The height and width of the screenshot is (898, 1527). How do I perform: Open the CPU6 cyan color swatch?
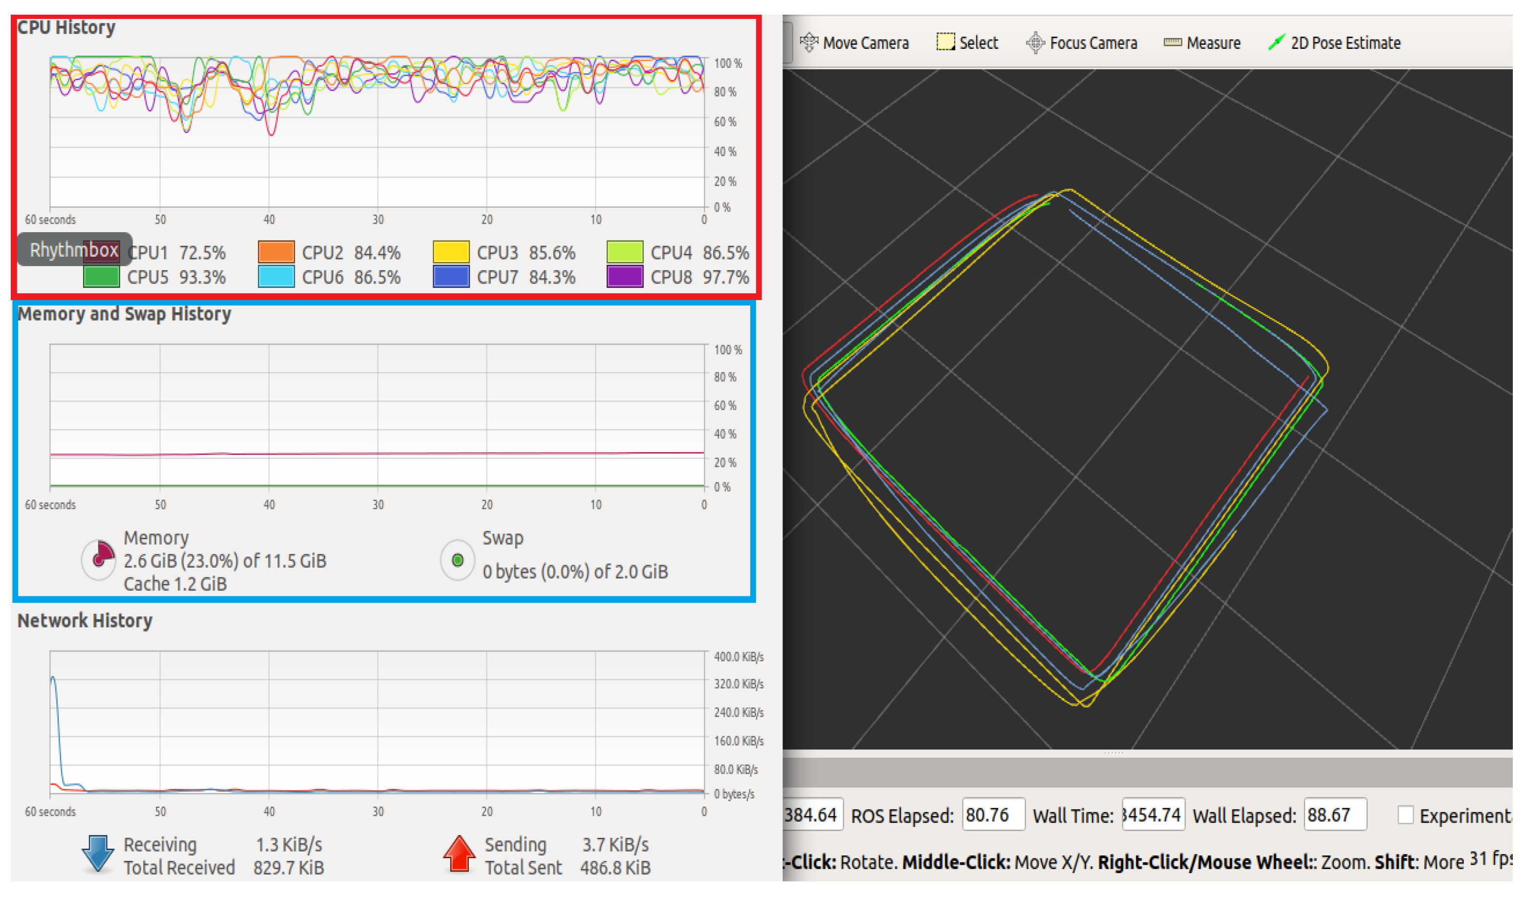(x=276, y=277)
